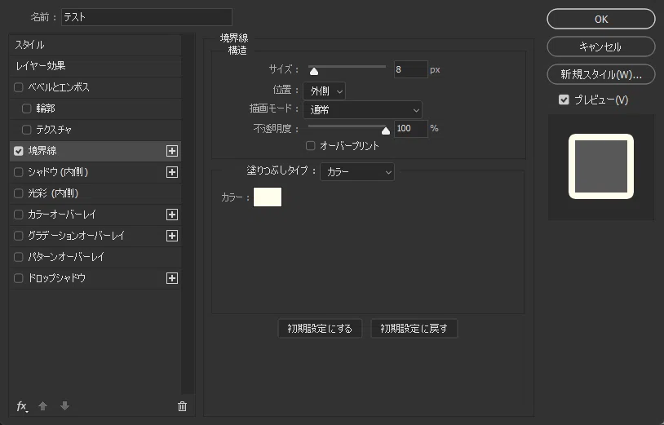Select スタイル in left list

click(x=95, y=46)
